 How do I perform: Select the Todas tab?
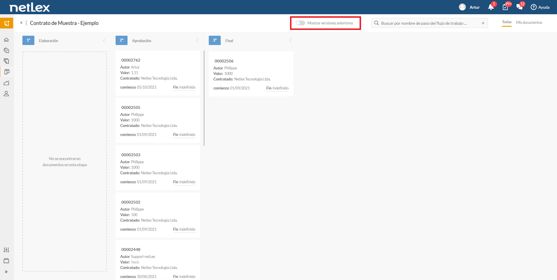(507, 22)
